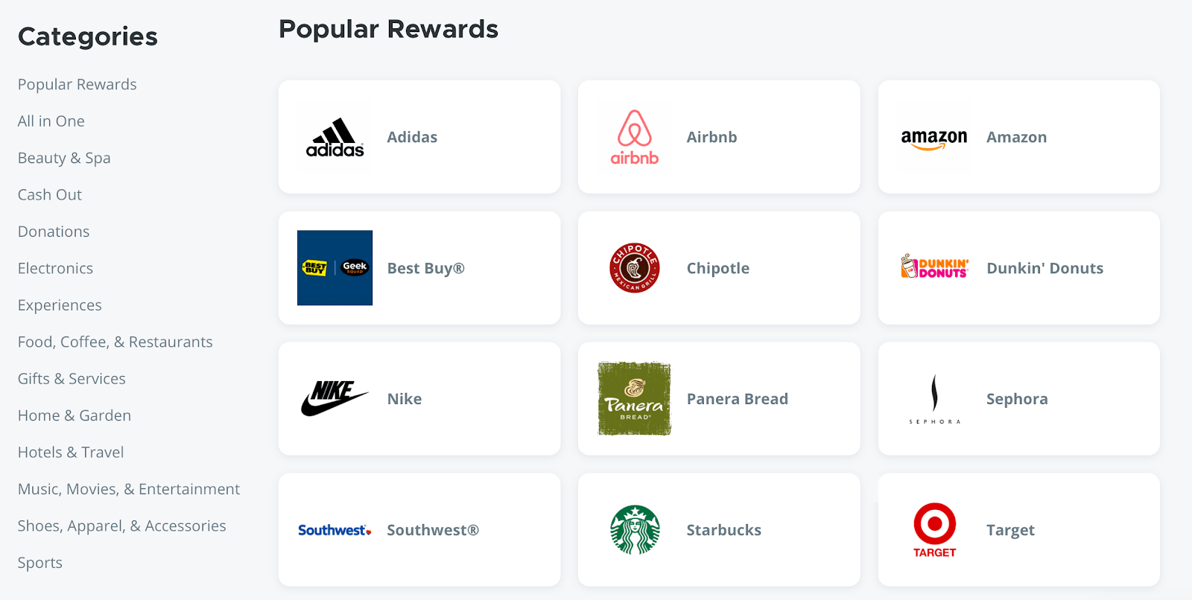Click the Starbucks siren logo
Viewport: 1192px width, 600px height.
633,529
